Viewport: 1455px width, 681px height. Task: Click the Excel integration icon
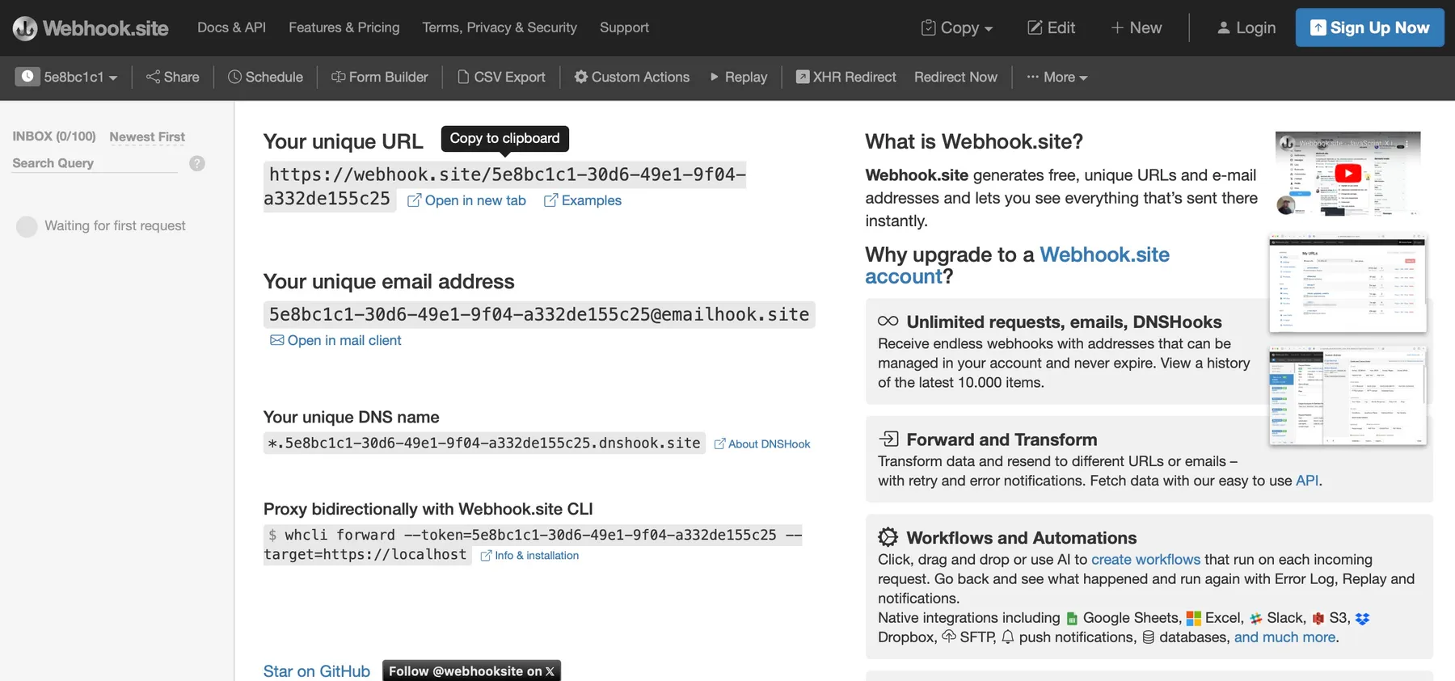tap(1193, 619)
